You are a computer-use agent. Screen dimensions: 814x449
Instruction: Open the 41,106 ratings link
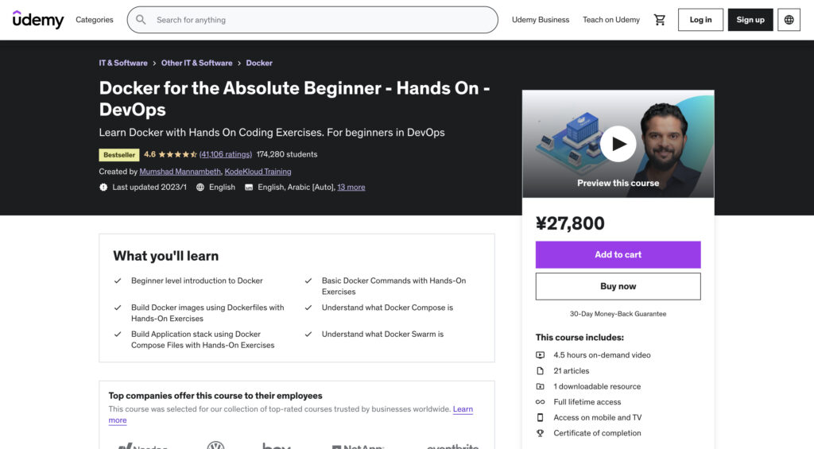225,154
